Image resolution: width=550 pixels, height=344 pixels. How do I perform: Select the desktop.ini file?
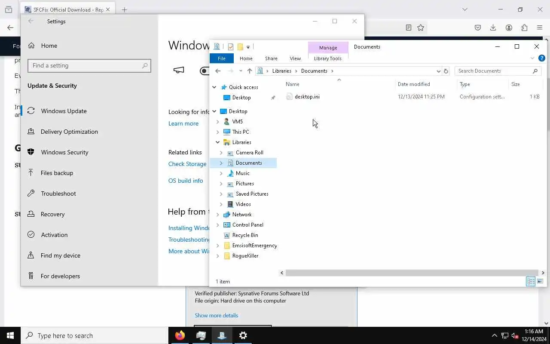pos(307,97)
